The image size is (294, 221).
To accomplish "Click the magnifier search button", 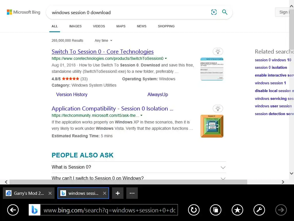I will [x=225, y=12].
